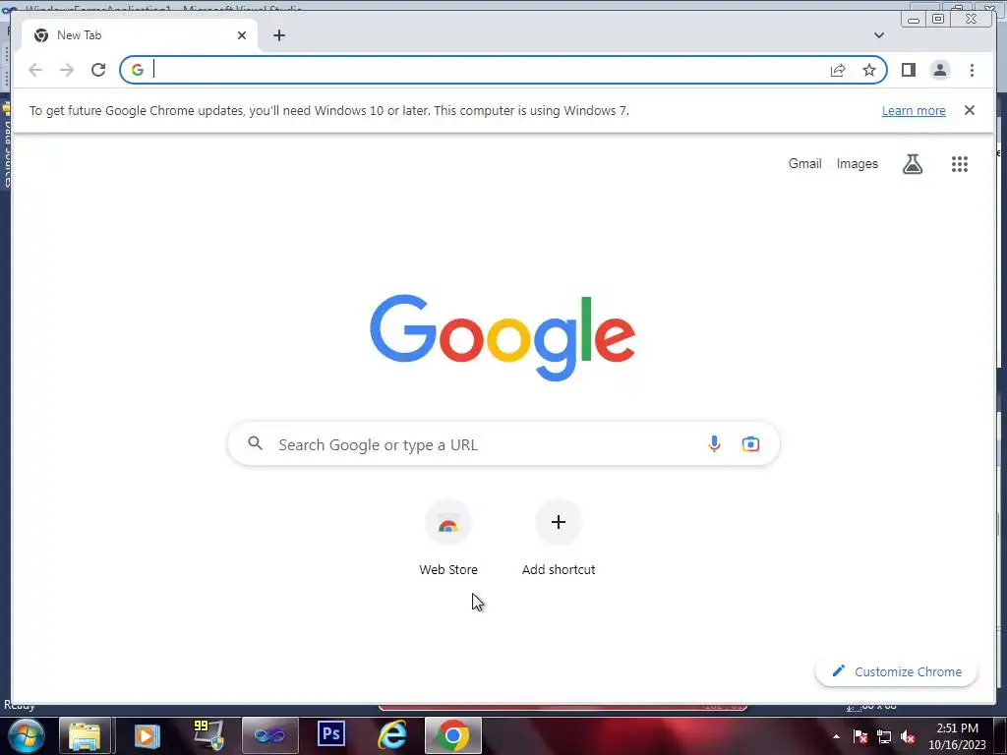
Task: Search by image with the camera icon
Action: coord(750,443)
